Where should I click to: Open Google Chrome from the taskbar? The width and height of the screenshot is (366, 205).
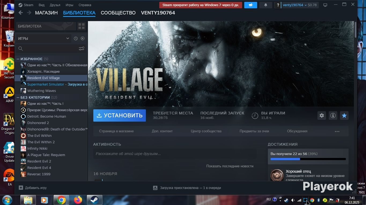[x=61, y=200]
